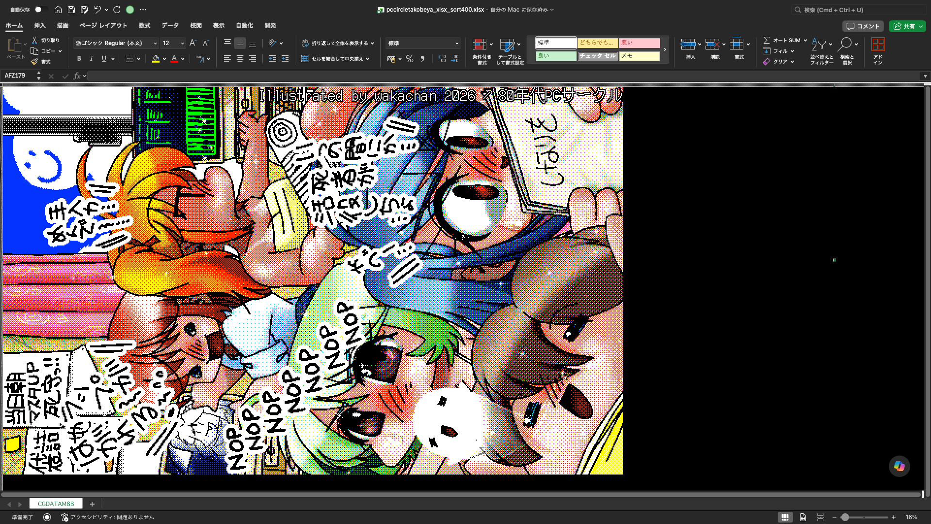Toggle Underline formatting
The height and width of the screenshot is (524, 931).
click(104, 59)
